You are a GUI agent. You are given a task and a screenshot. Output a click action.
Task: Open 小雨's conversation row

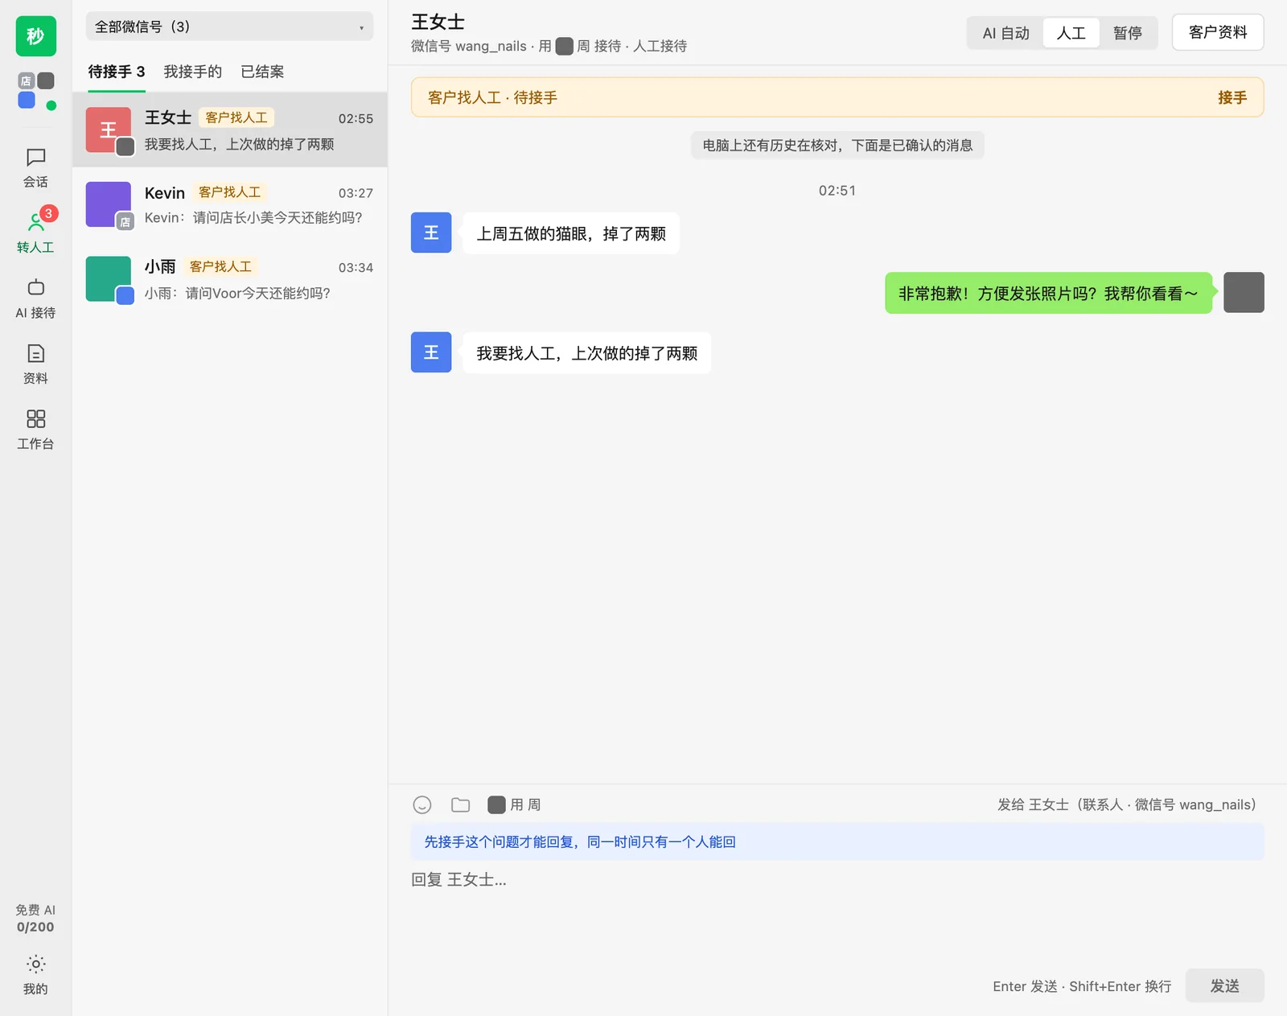click(x=230, y=279)
